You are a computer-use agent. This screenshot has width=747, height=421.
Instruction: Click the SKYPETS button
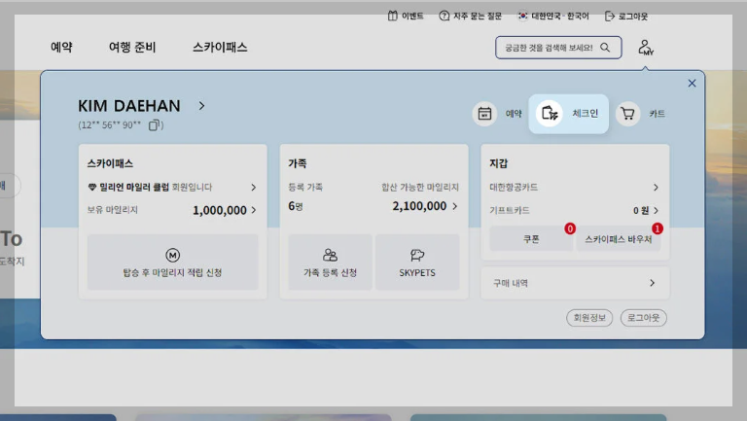[x=417, y=262]
